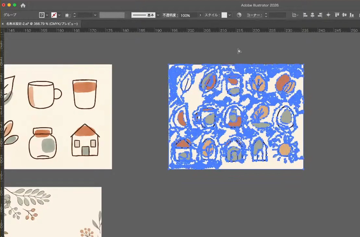Focus the 100% opacity field

tap(188, 15)
